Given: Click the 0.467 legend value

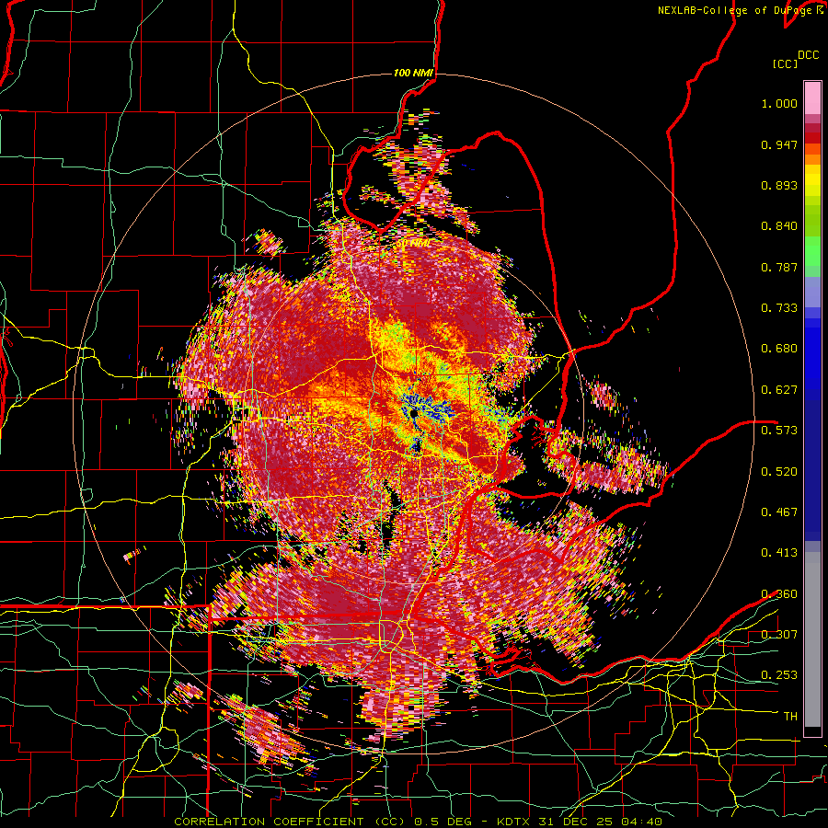Looking at the screenshot, I should (x=779, y=512).
